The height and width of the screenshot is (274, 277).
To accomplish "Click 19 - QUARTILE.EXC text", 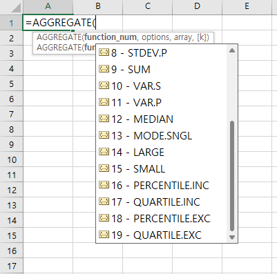I will [x=157, y=235].
